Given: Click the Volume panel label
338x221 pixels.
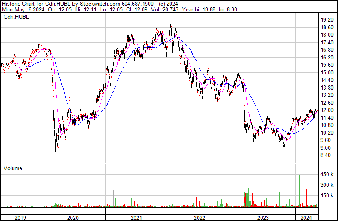Looking at the screenshot, I should (x=13, y=168).
